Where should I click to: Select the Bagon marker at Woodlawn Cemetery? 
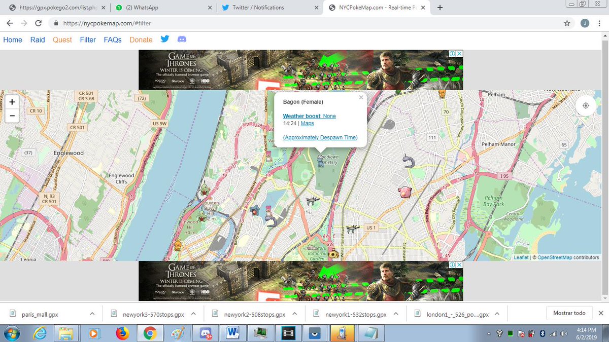click(x=321, y=161)
